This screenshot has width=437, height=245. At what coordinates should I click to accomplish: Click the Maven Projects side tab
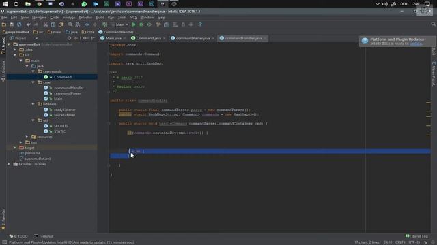point(434,74)
